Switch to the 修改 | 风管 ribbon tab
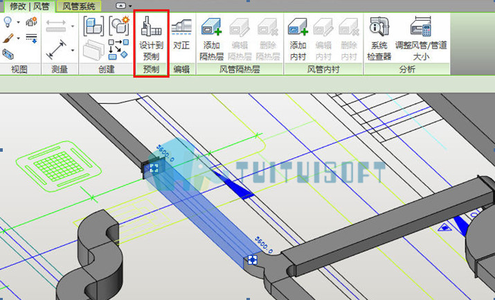The image size is (495, 300). coord(30,6)
